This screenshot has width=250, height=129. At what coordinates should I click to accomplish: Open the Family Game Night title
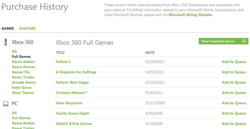72,114
